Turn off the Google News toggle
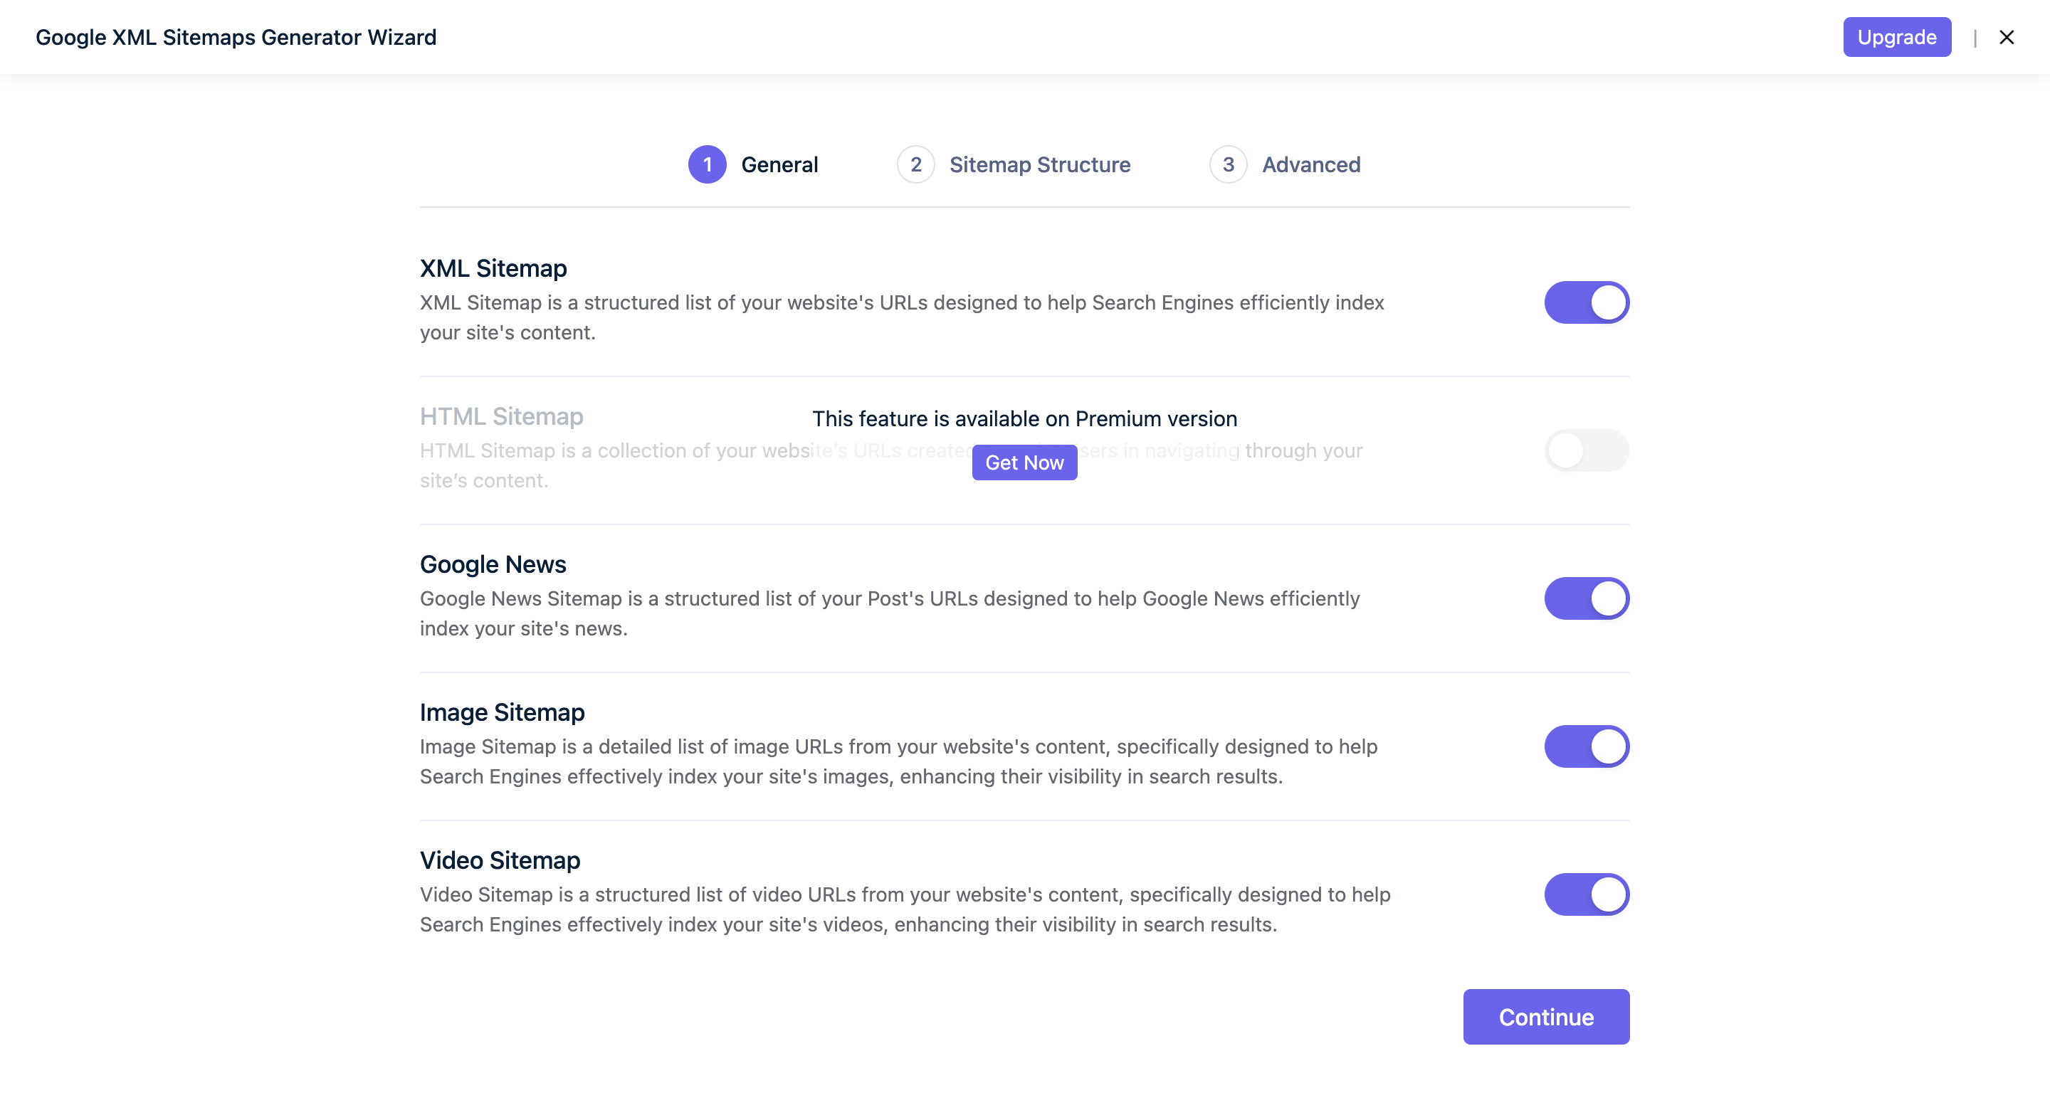This screenshot has height=1120, width=2050. point(1587,598)
